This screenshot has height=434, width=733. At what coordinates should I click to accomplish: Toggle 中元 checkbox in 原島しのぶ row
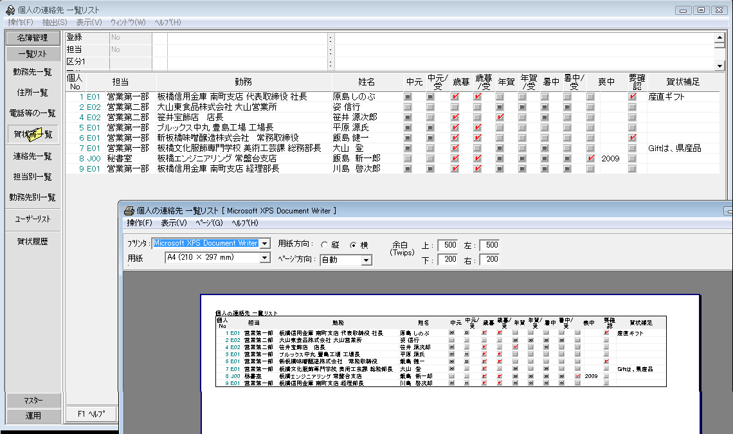(x=408, y=97)
